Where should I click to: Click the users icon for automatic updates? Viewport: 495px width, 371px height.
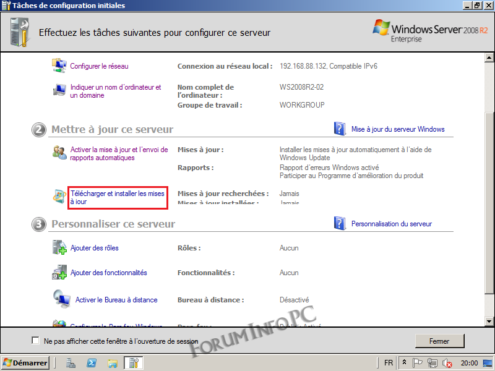click(59, 153)
